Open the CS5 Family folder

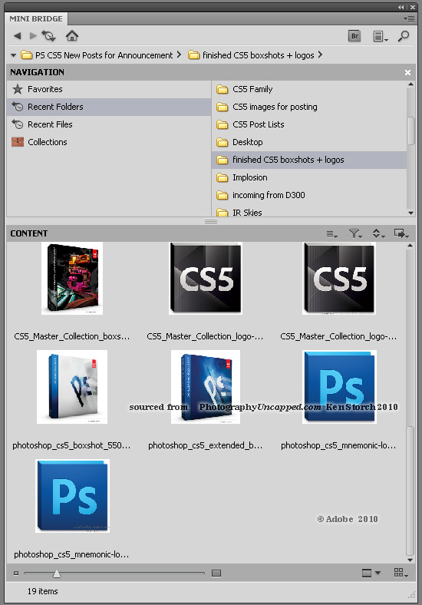[309, 89]
